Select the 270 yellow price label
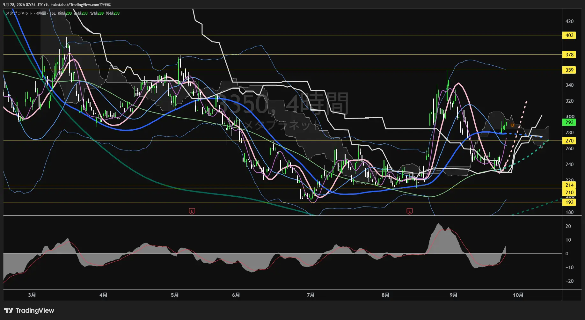Image resolution: width=585 pixels, height=320 pixels. coord(569,141)
